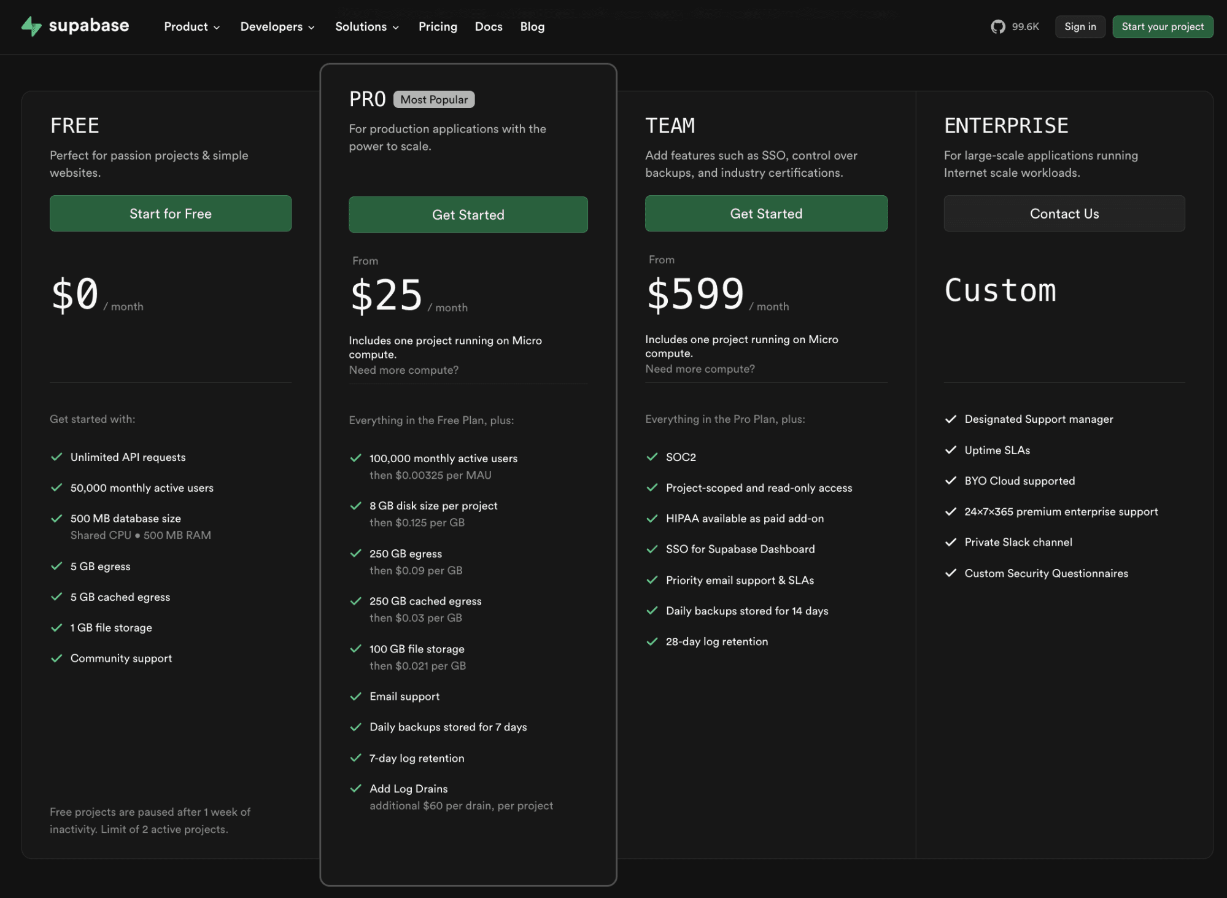
Task: Click the Sign in button
Action: pyautogui.click(x=1080, y=26)
